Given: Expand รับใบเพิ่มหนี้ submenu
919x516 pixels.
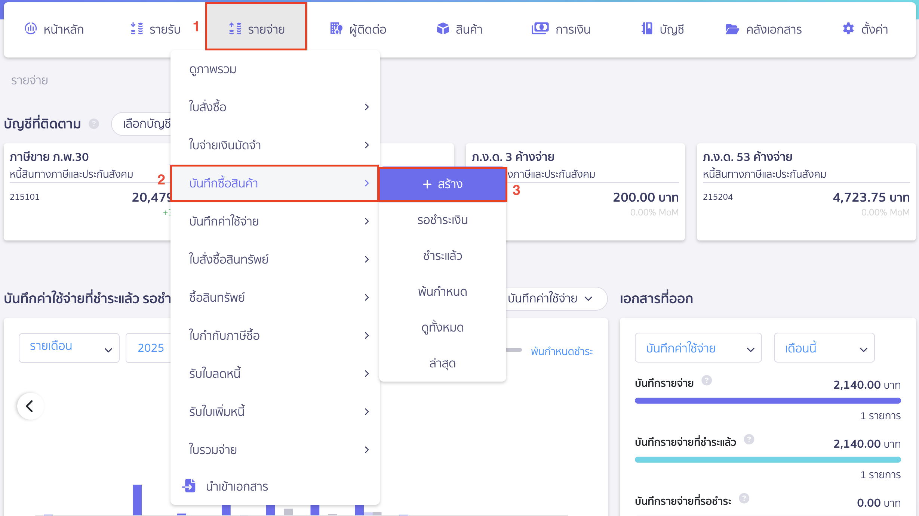Looking at the screenshot, I should click(x=275, y=412).
